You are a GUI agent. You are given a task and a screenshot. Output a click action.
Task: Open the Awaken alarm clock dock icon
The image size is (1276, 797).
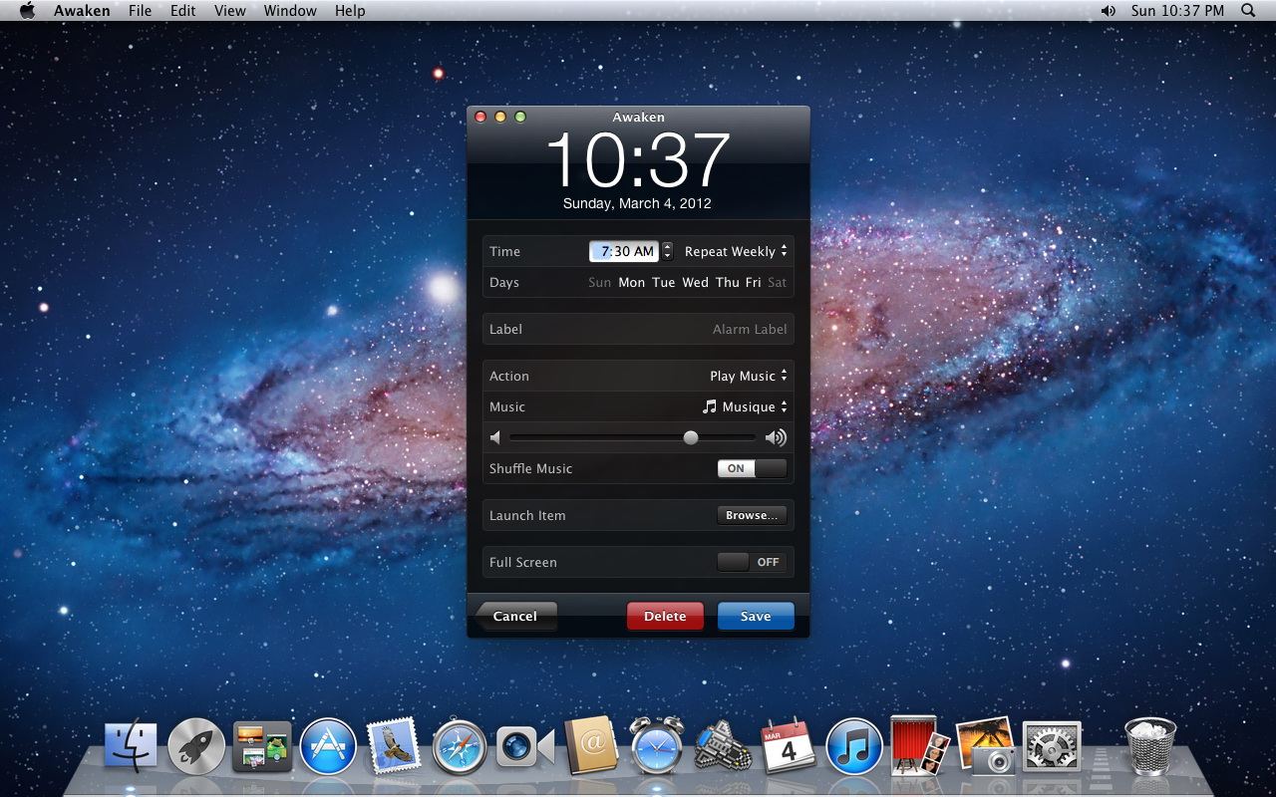[x=657, y=746]
